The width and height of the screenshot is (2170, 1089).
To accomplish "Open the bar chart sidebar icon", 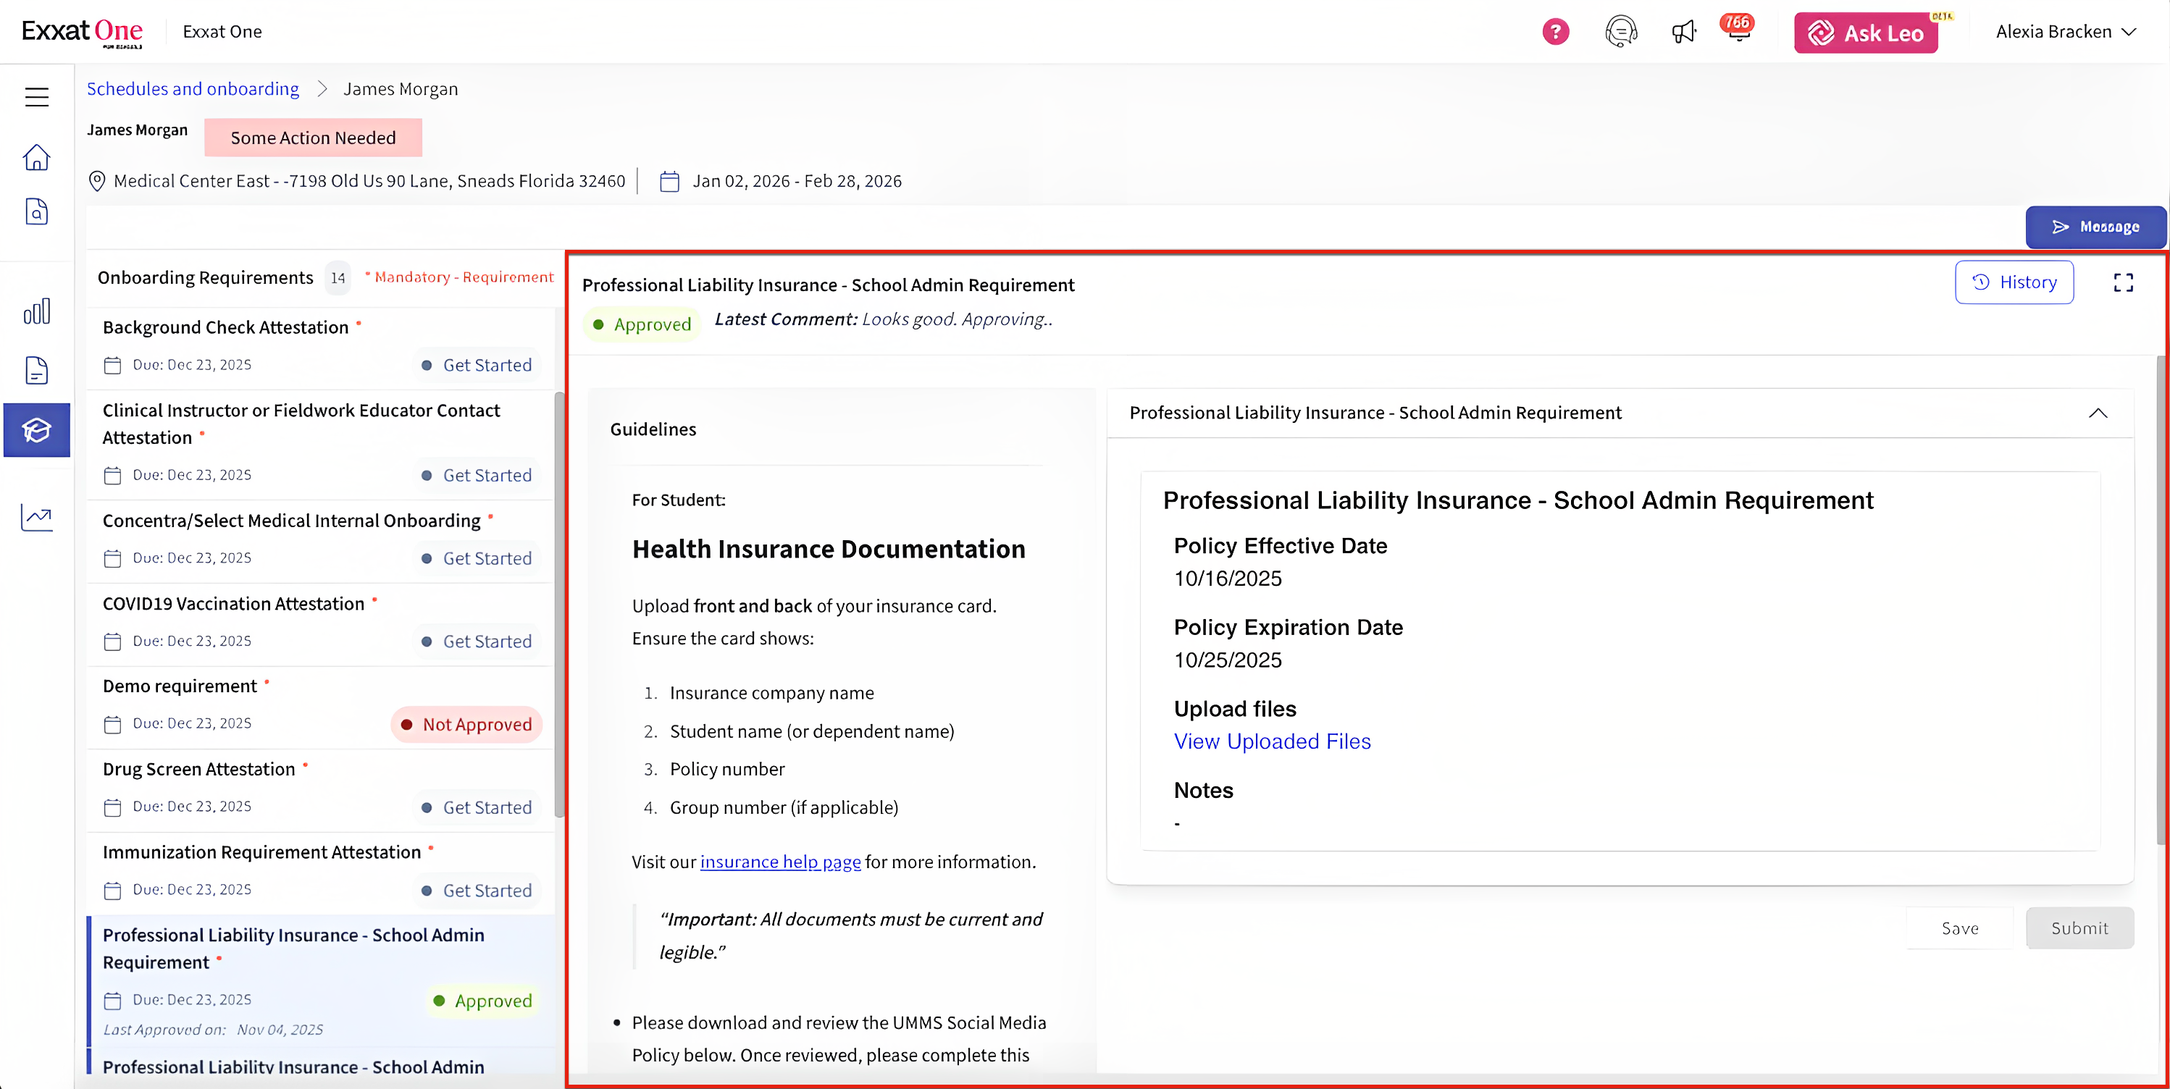I will (36, 311).
